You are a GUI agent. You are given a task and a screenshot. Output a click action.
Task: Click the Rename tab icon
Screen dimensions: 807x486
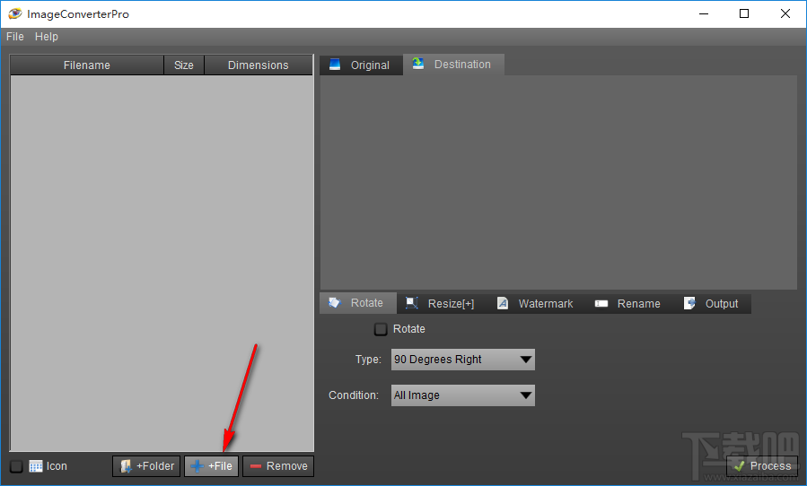pos(601,303)
